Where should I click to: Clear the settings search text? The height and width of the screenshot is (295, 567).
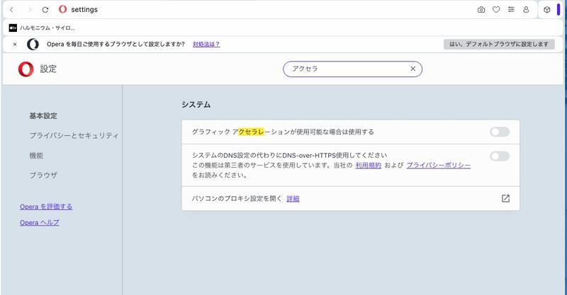coord(413,69)
